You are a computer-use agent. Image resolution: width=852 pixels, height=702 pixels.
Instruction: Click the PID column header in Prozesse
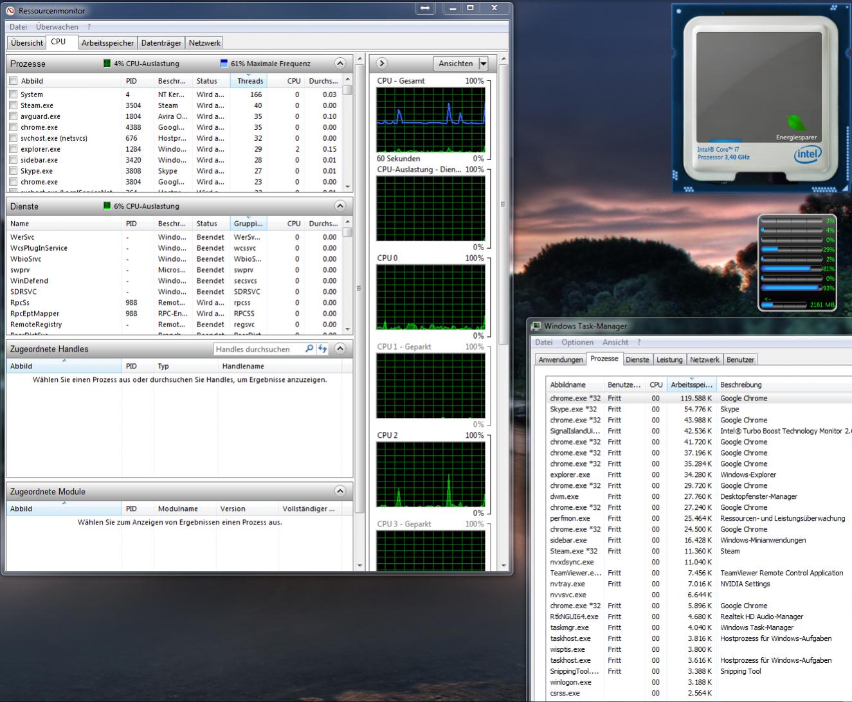[x=138, y=81]
